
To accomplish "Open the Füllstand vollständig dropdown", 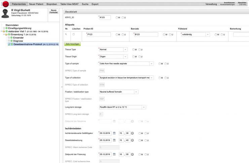I will (208, 35).
